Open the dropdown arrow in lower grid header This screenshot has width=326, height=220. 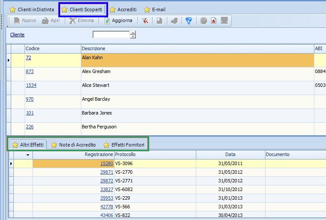28,155
